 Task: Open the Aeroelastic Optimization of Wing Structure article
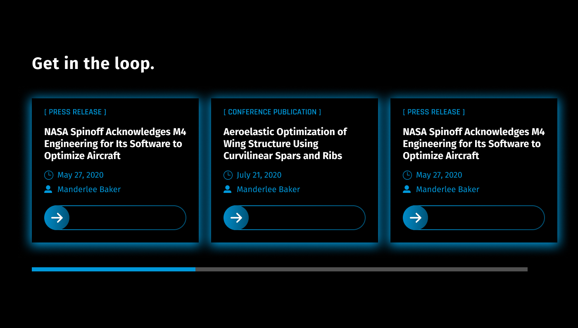click(285, 144)
